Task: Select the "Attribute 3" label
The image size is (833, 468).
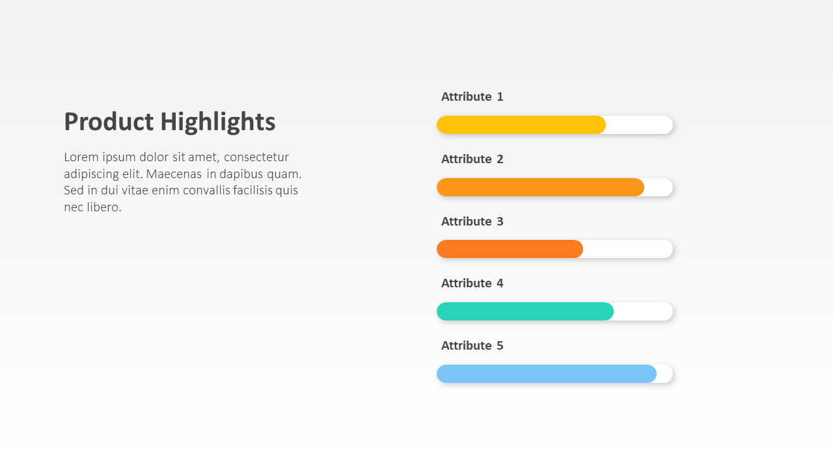Action: coord(472,222)
